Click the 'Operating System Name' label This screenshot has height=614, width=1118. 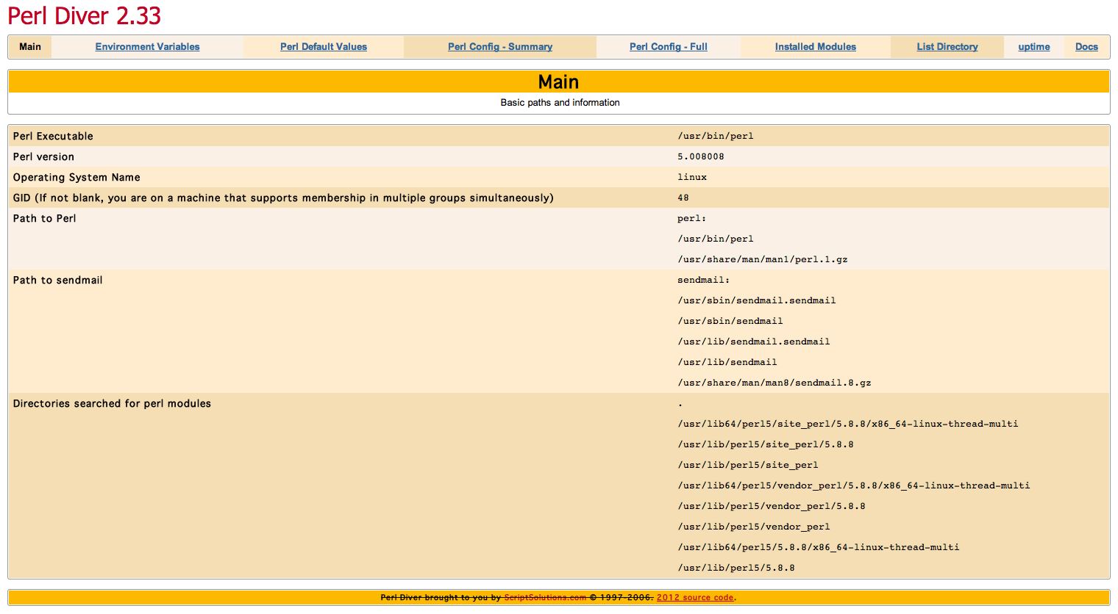coord(76,178)
